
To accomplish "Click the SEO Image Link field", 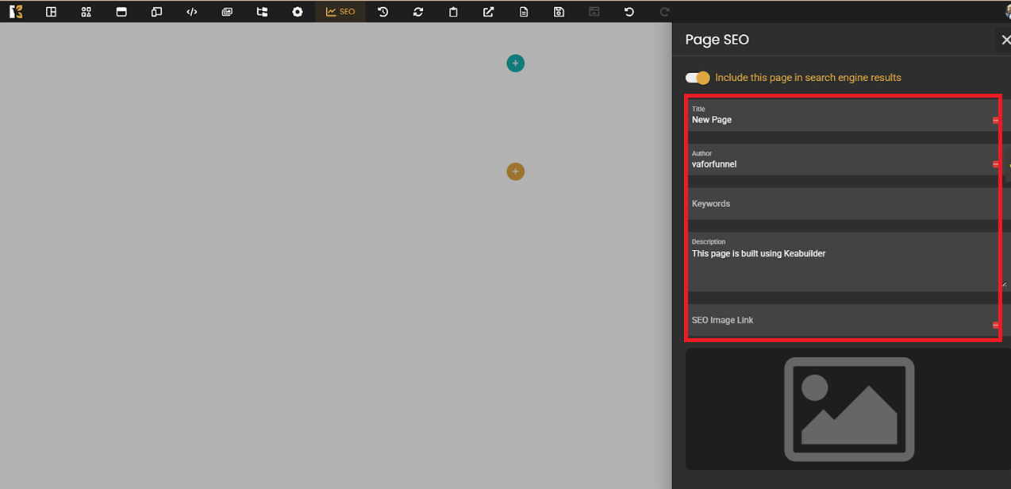I will pos(837,321).
